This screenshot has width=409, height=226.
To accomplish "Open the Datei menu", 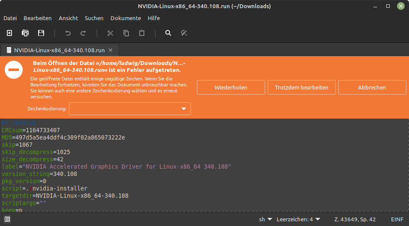I will click(x=10, y=18).
